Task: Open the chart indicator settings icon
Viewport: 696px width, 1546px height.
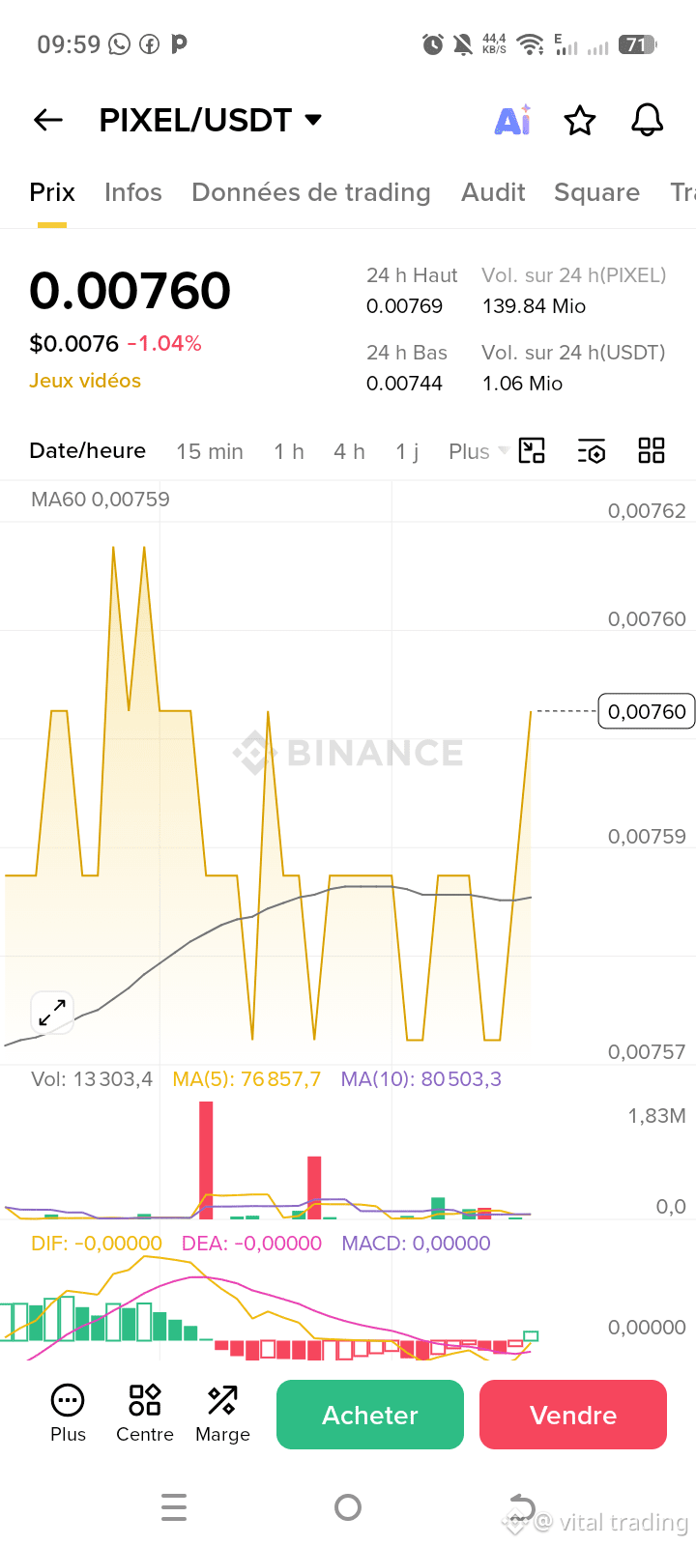Action: 592,451
